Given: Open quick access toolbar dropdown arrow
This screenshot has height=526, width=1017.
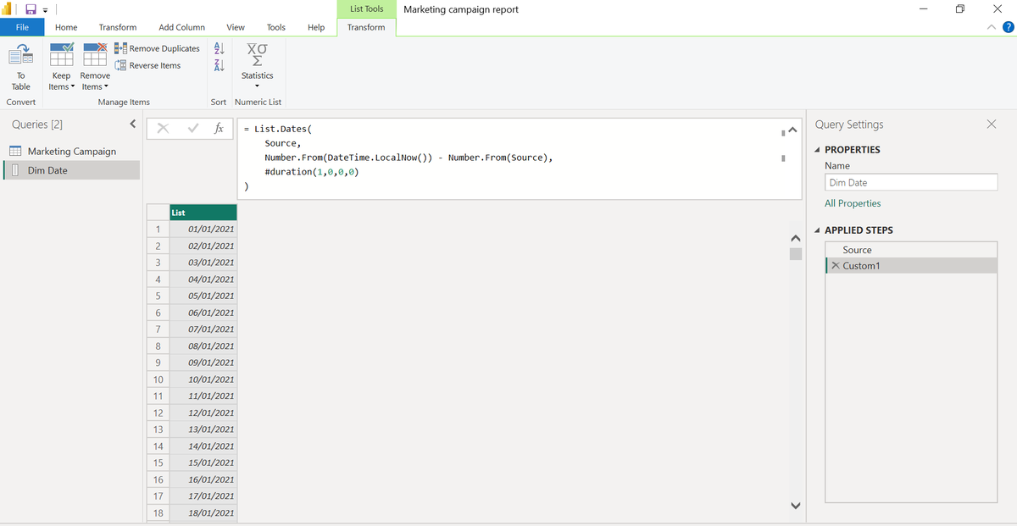Looking at the screenshot, I should pyautogui.click(x=45, y=10).
